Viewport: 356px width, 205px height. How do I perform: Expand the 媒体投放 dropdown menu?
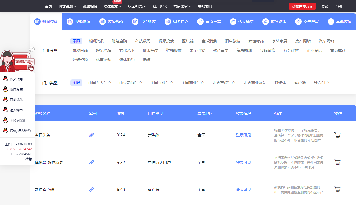click(113, 6)
